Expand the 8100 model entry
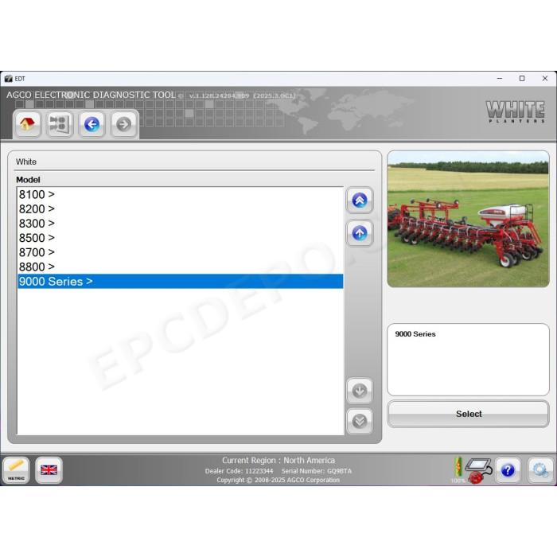Screen dimensions: 557x557 pos(181,194)
